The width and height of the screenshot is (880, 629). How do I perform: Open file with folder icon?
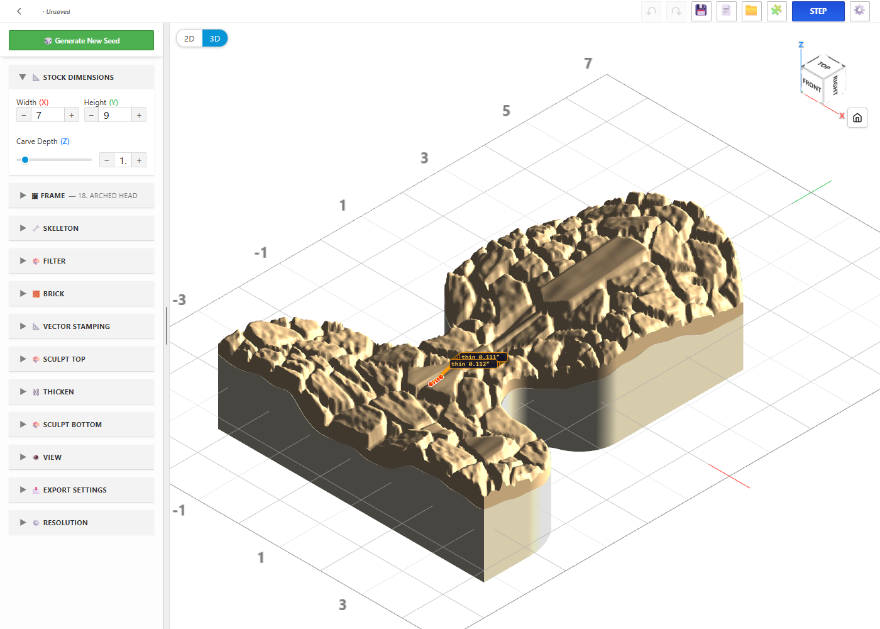point(752,11)
